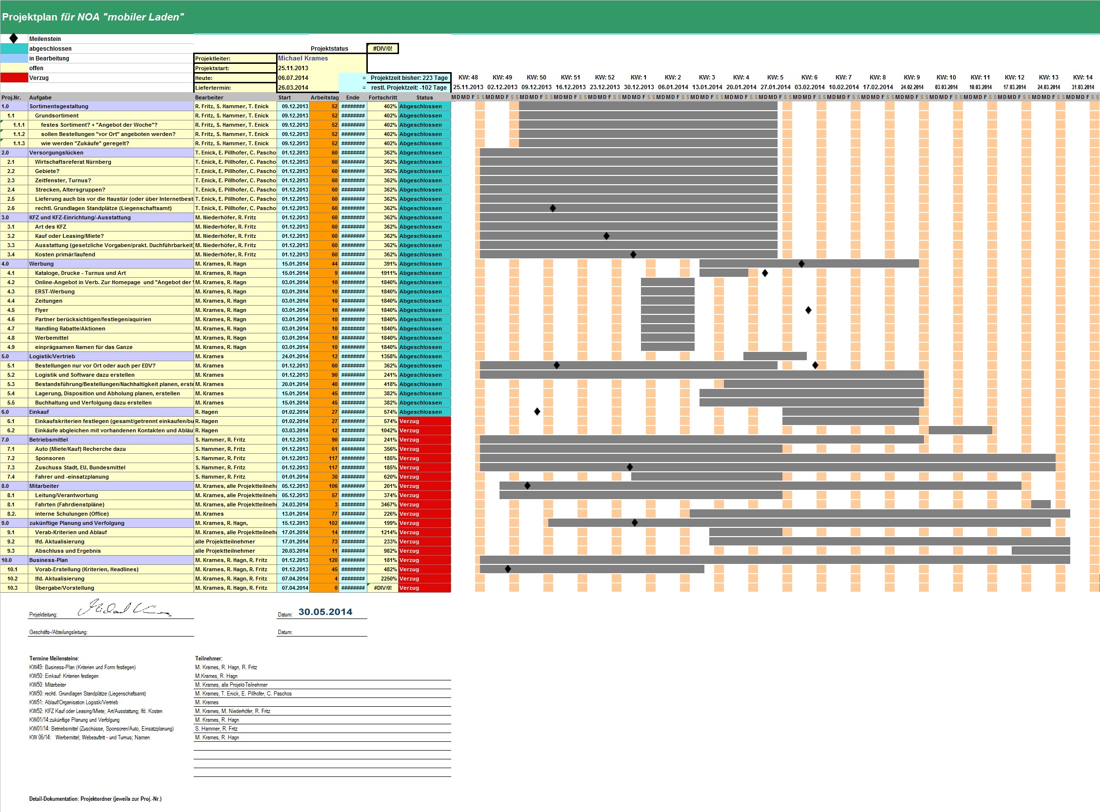Click milestone diamond in row 2.6 rechtl. Grundlagen
The width and height of the screenshot is (1100, 812).
coord(553,209)
